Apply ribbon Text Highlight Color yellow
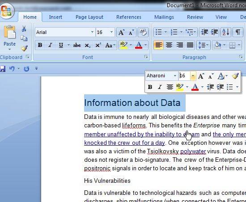 123,45
